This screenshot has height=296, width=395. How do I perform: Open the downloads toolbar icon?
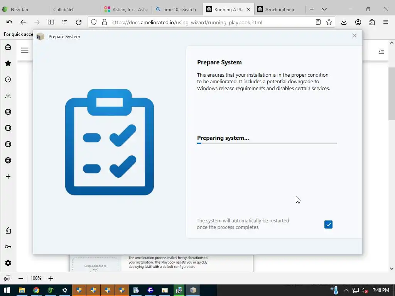(344, 22)
